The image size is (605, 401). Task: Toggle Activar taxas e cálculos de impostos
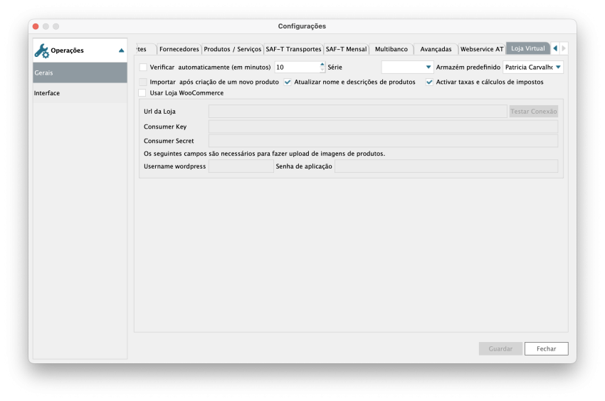pyautogui.click(x=429, y=82)
